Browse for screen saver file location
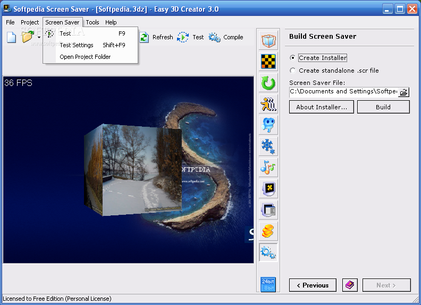 [403, 92]
